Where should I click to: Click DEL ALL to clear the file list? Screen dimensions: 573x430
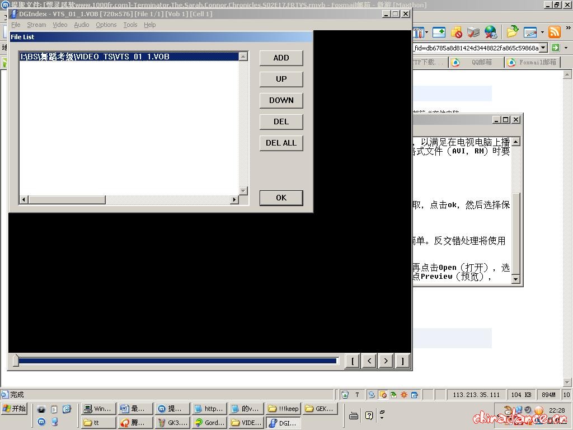click(281, 143)
